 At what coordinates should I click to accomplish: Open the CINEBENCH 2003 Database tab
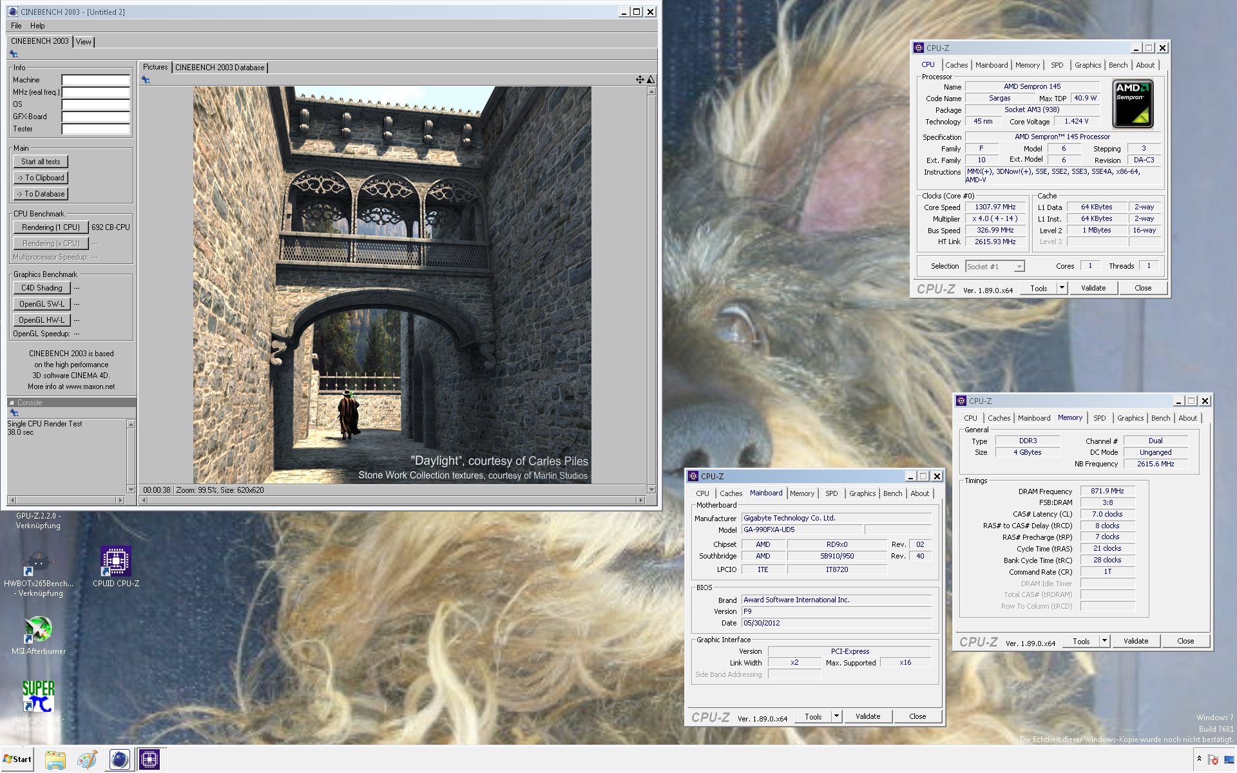pyautogui.click(x=220, y=68)
